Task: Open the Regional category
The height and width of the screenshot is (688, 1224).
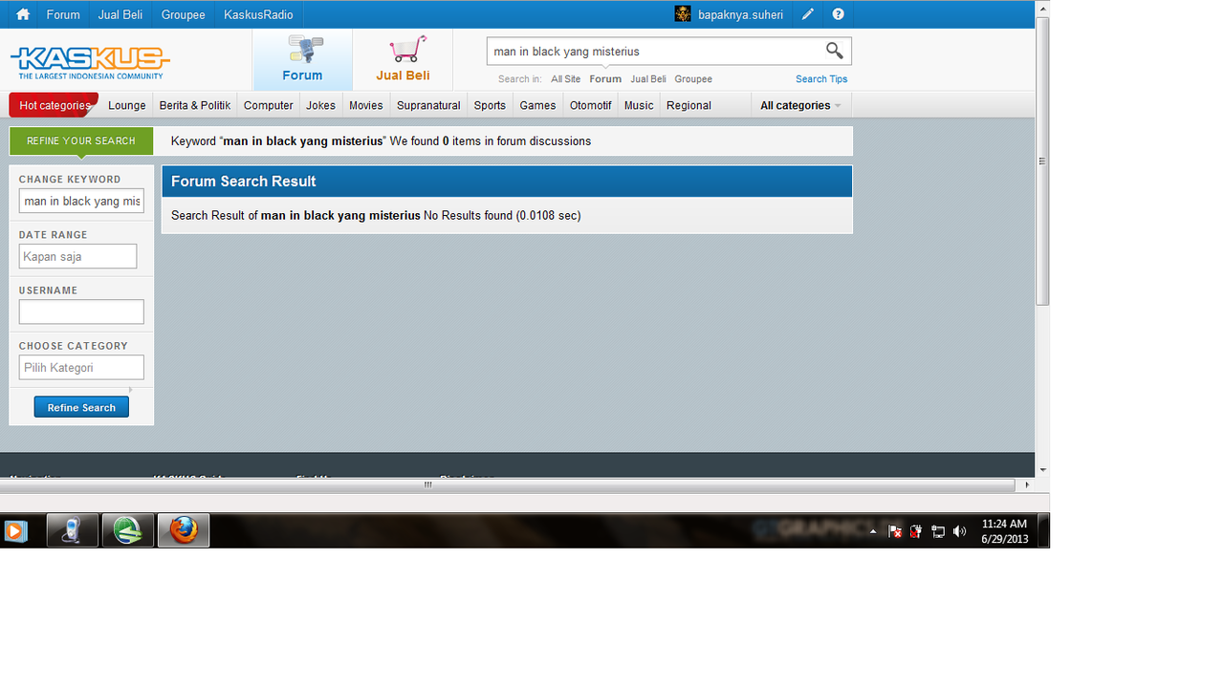Action: click(x=688, y=105)
